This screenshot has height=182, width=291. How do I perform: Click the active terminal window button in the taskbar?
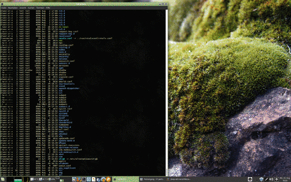click(126, 179)
